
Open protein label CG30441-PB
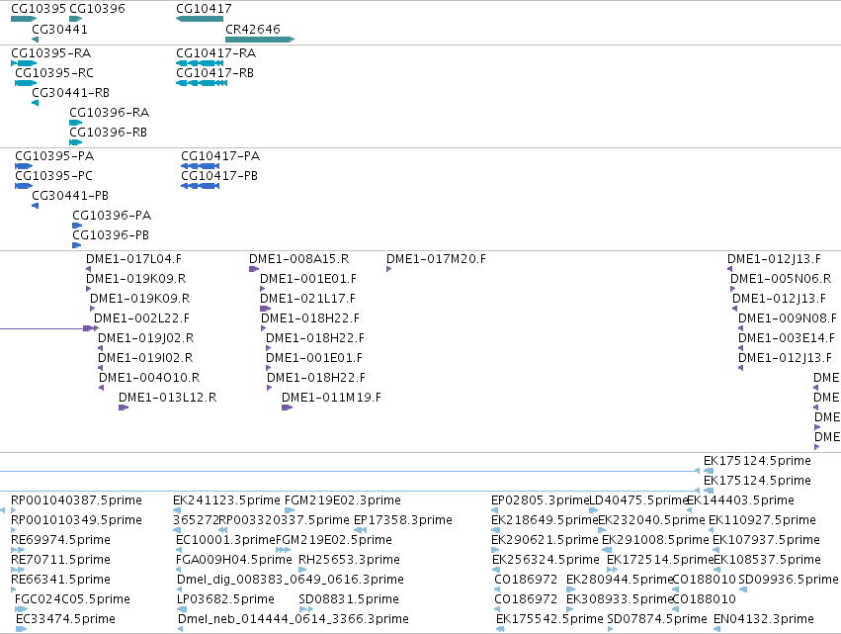[x=70, y=196]
